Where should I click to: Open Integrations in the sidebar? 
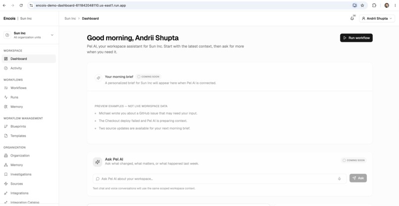click(x=29, y=193)
